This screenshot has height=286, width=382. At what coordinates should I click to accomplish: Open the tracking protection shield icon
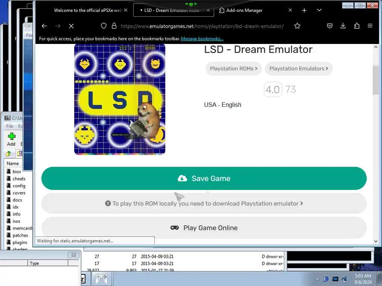104,26
